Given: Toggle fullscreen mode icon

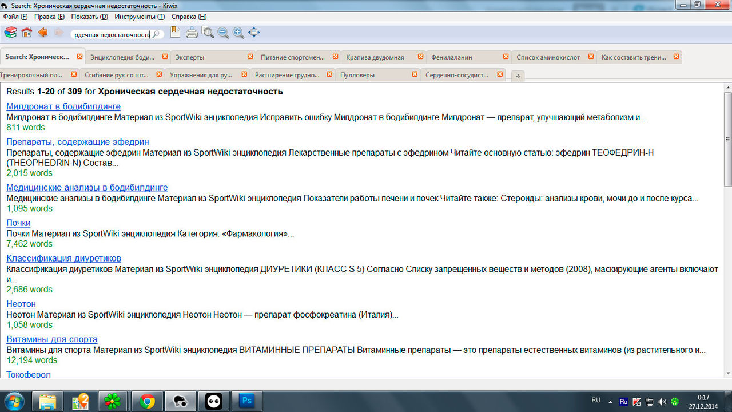Looking at the screenshot, I should pyautogui.click(x=254, y=33).
